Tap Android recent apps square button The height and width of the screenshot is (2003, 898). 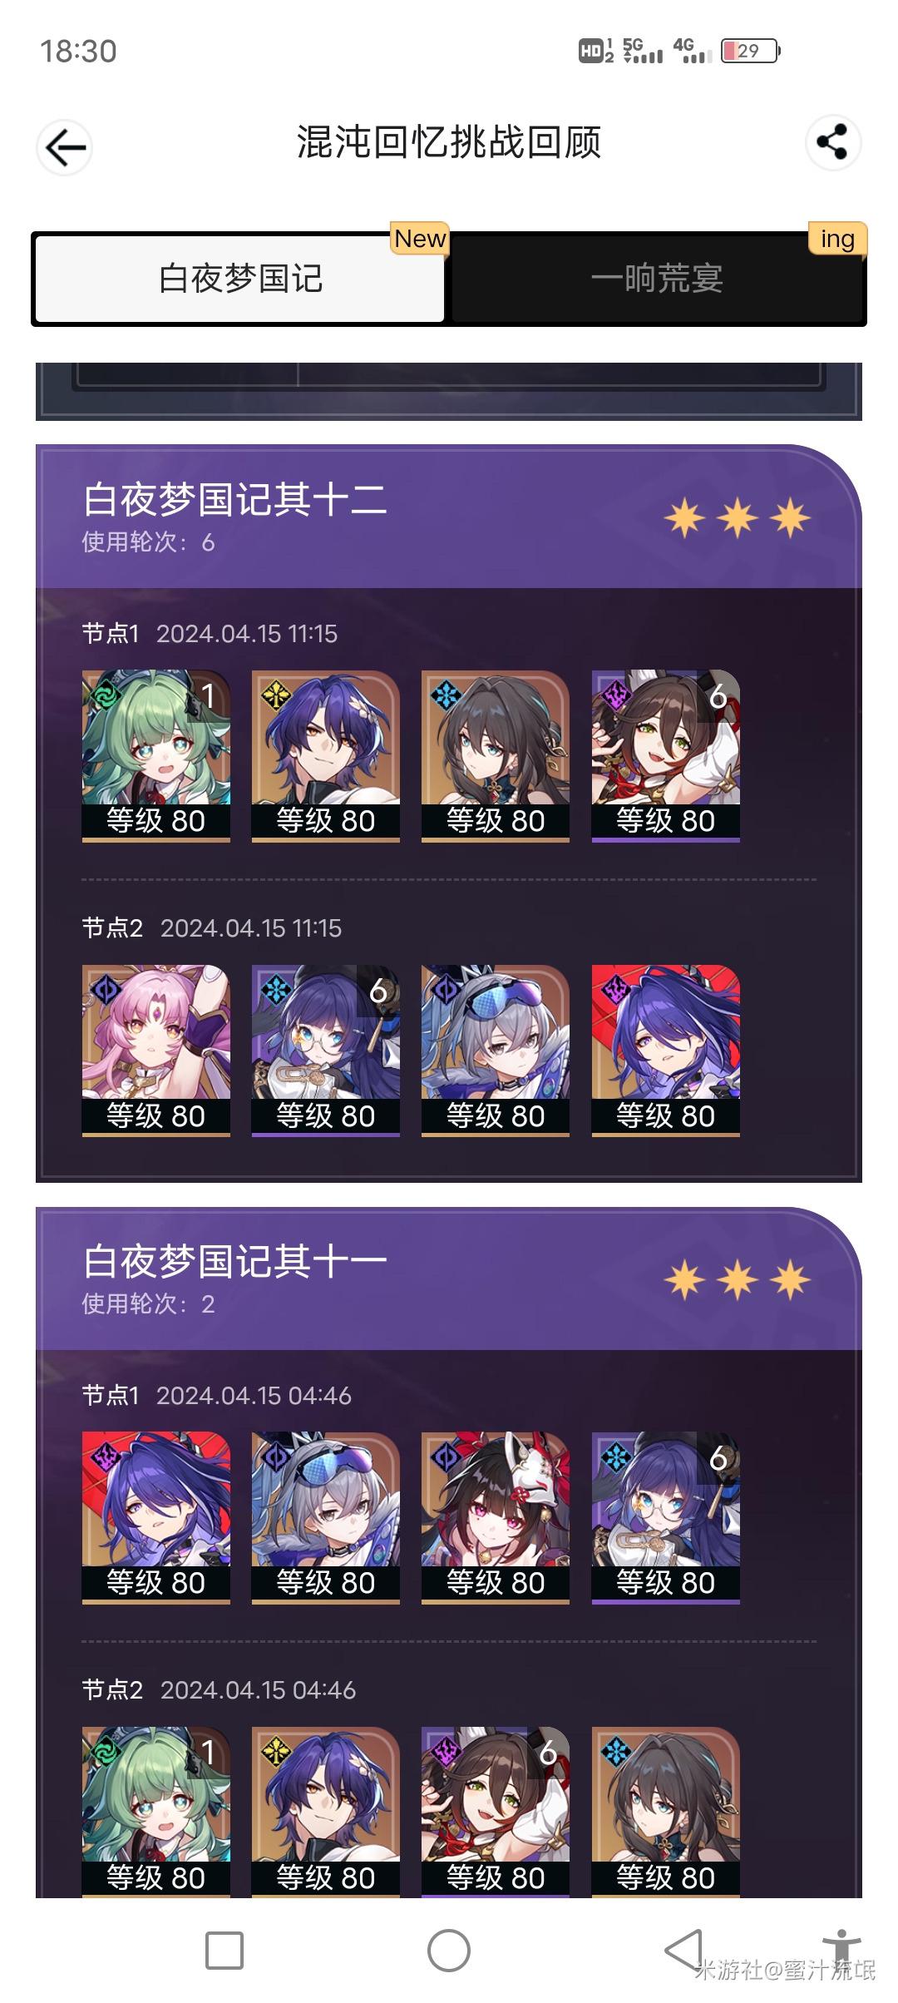(x=224, y=1951)
